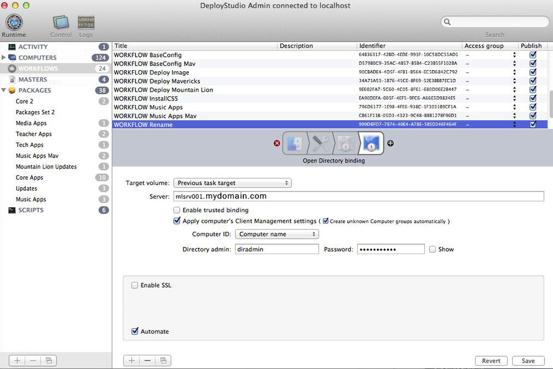Screen dimensions: 553x369
Task: Toggle Apply computer's Client Management settings
Action: [x=177, y=221]
